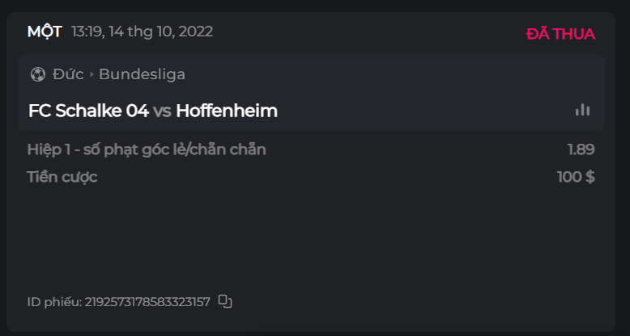Select ticket number 2192573178583323157
The width and height of the screenshot is (630, 336).
[147, 302]
